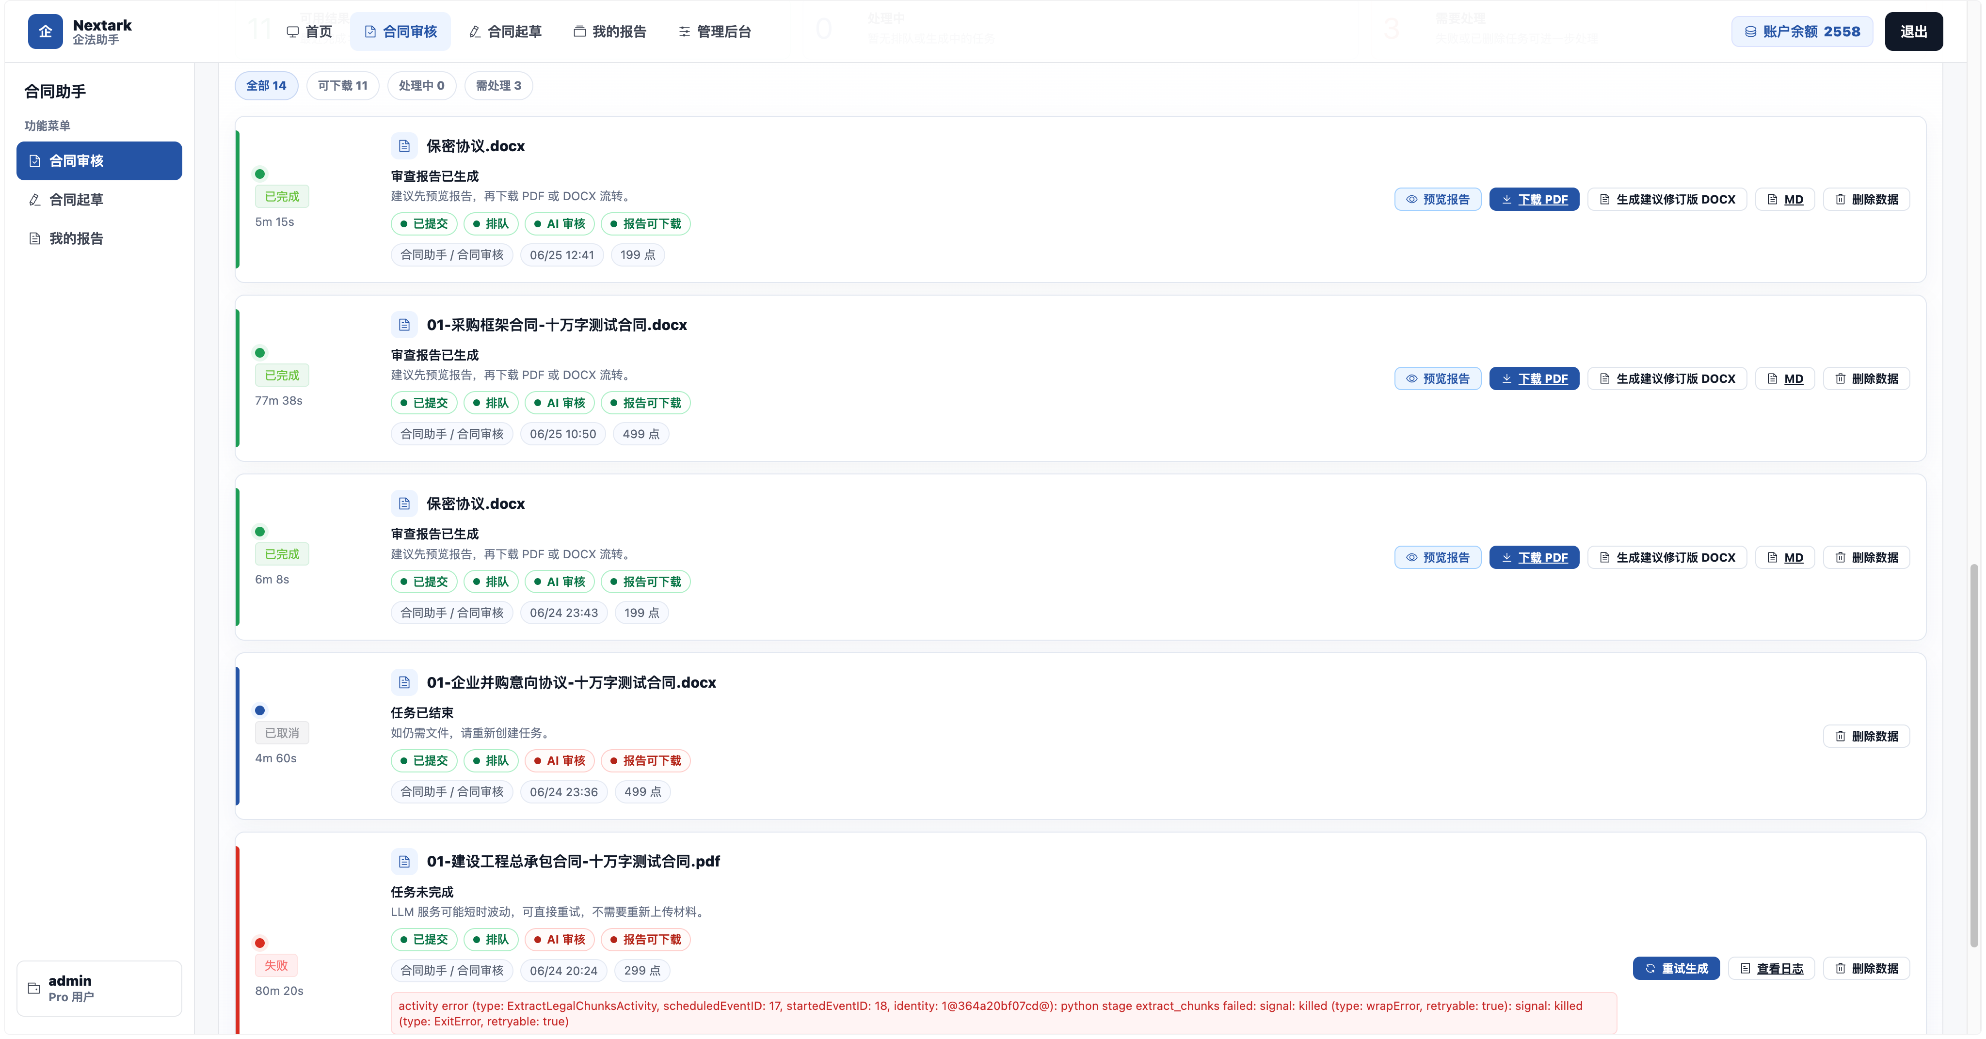This screenshot has height=1039, width=1986.
Task: Preview report for 采购框架合同 docx
Action: [x=1437, y=378]
